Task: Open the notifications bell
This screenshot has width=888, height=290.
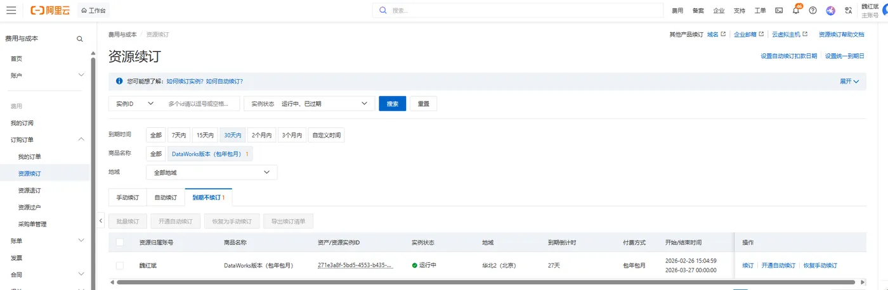Action: coord(796,10)
